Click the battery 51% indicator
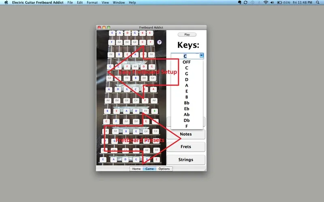Viewport: 324px width, 202px height. pos(283,2)
